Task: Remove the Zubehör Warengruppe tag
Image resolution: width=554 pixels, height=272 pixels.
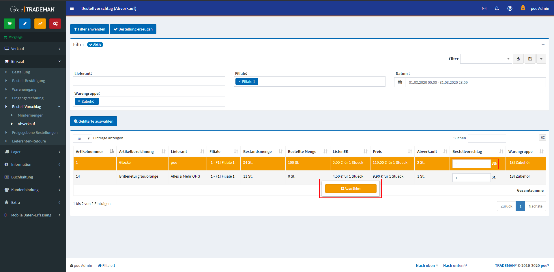Action: 79,102
